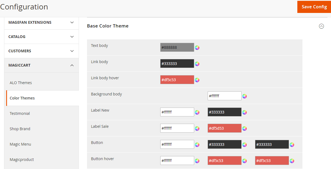Screen dimensions: 331x169
Task: Open the Button hover second color picker
Action: [245, 161]
